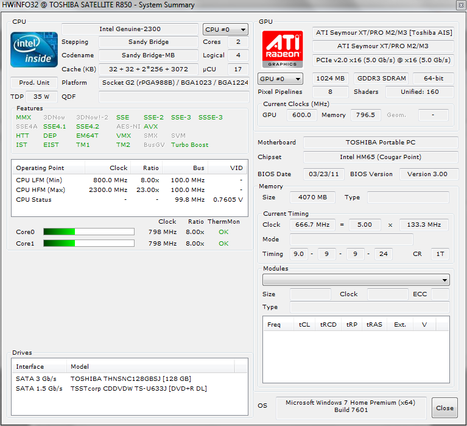Click the Socket G2 platform value
The height and width of the screenshot is (426, 467).
(x=174, y=82)
